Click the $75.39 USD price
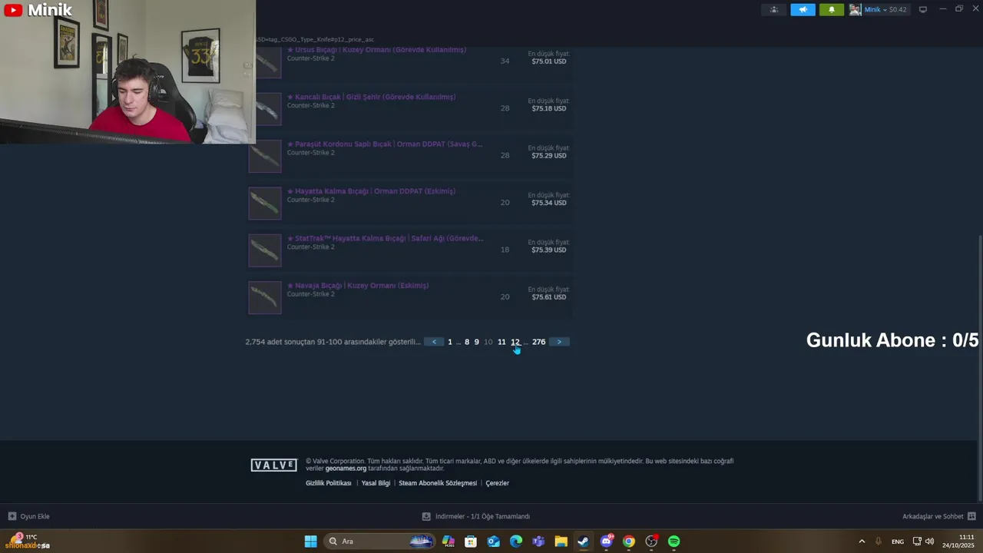983x553 pixels. (549, 250)
